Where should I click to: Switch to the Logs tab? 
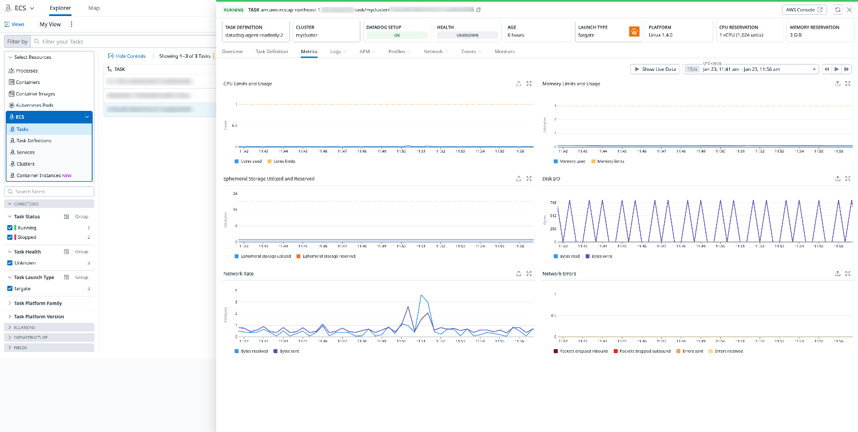pos(334,51)
